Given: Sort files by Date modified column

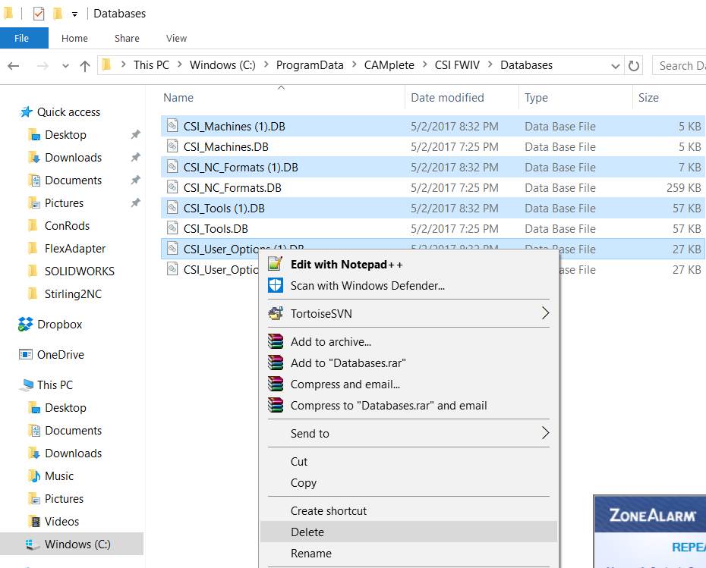Looking at the screenshot, I should [x=447, y=98].
